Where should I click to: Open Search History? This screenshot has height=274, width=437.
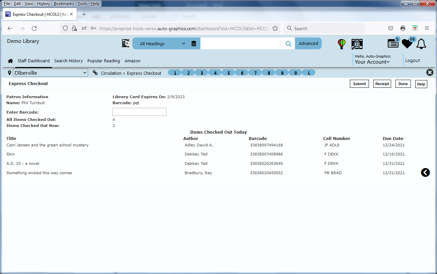click(68, 61)
